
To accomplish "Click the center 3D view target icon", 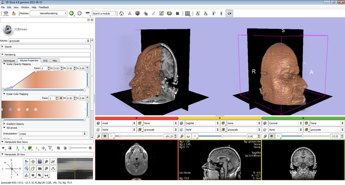I will point(33,162).
